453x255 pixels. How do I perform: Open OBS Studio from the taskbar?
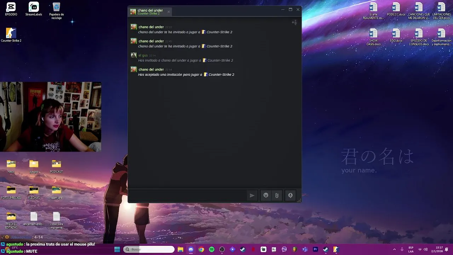pyautogui.click(x=222, y=249)
